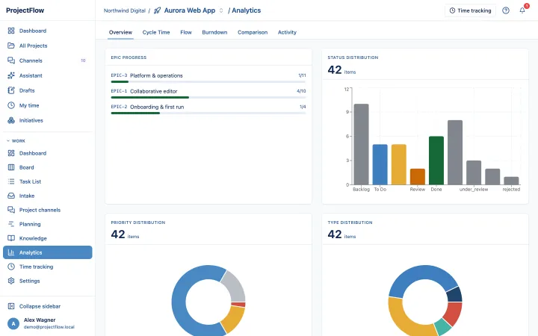Click the Planning timeline icon
Image resolution: width=538 pixels, height=336 pixels.
(x=11, y=224)
